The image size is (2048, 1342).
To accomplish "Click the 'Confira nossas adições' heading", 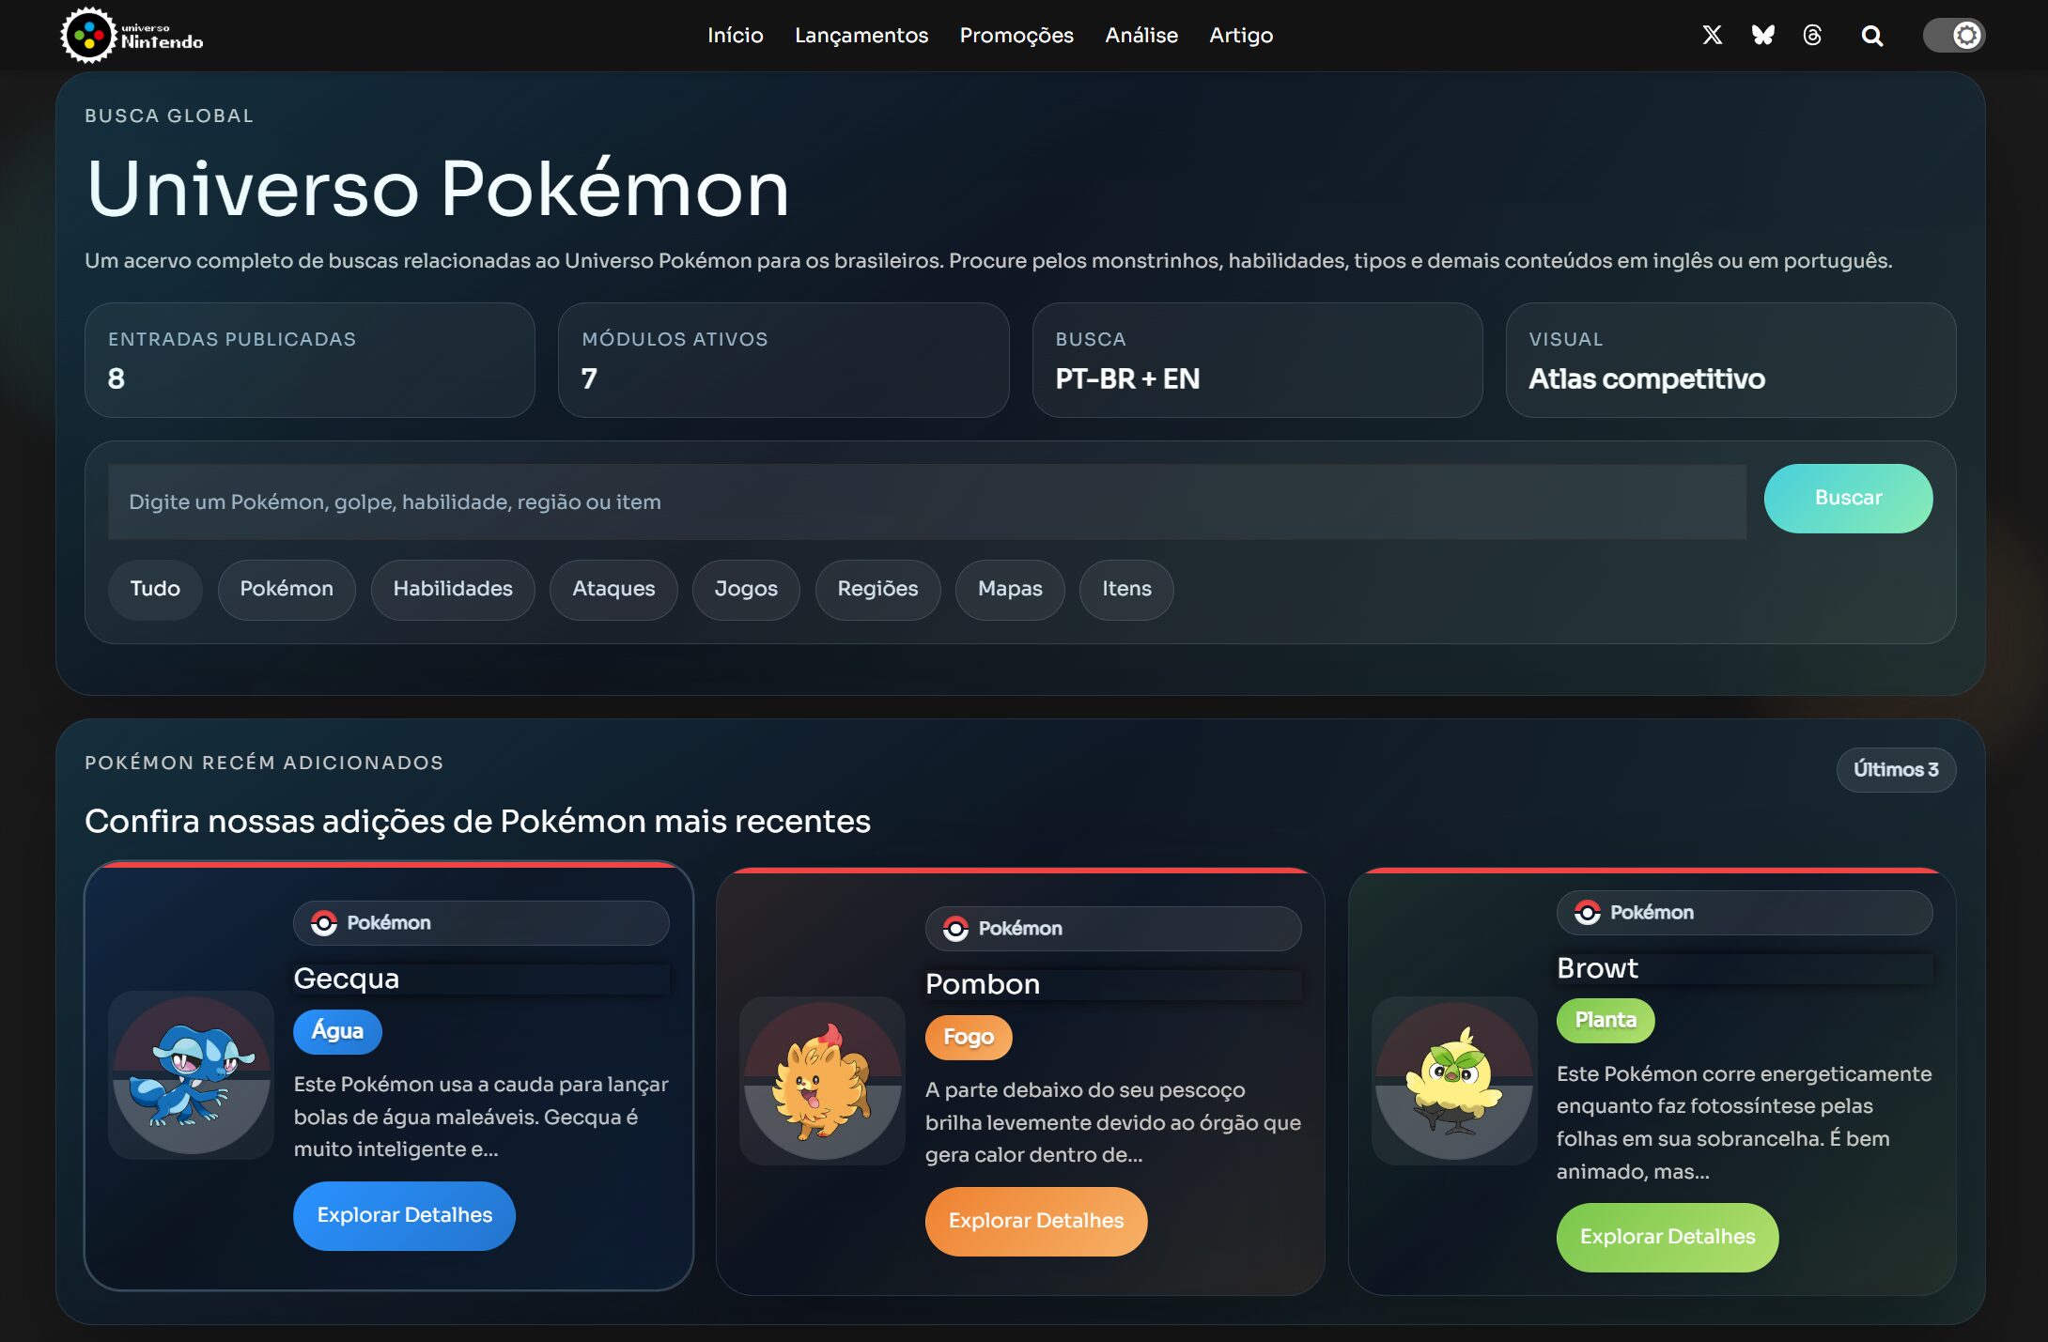I will tap(478, 821).
